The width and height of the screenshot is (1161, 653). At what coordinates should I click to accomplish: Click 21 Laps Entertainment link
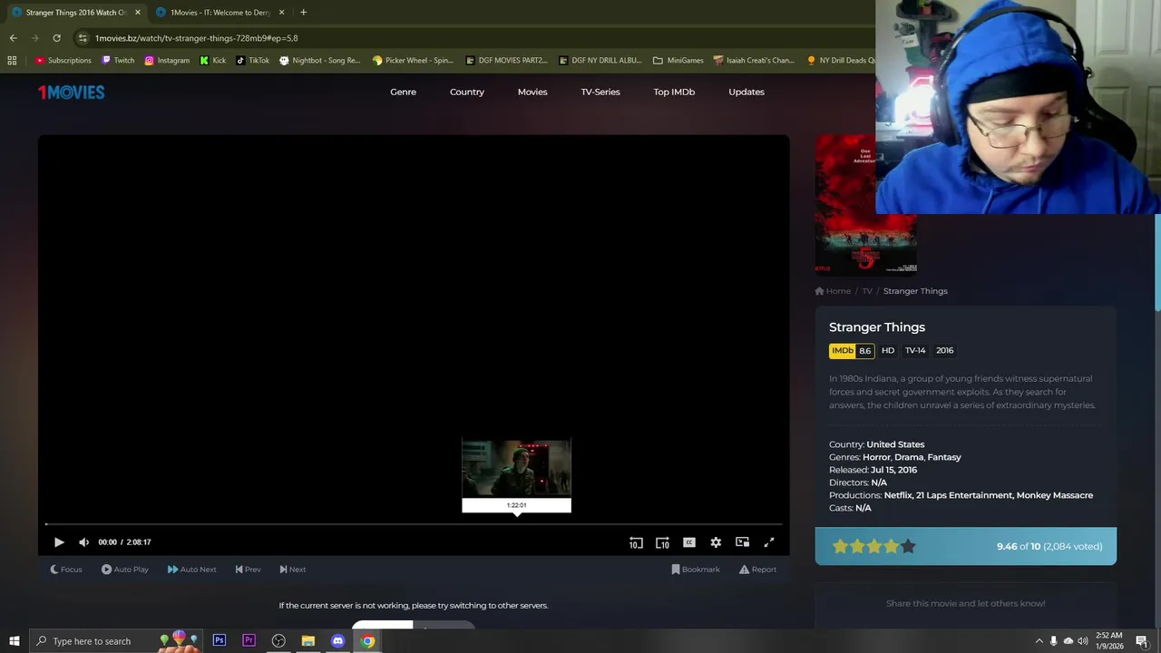[964, 495]
